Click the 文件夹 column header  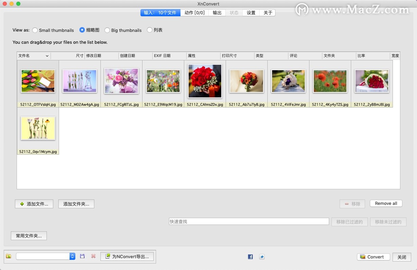point(339,56)
